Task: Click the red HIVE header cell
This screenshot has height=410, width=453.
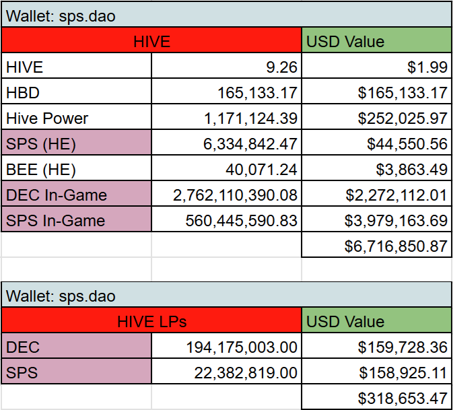Action: (x=151, y=40)
